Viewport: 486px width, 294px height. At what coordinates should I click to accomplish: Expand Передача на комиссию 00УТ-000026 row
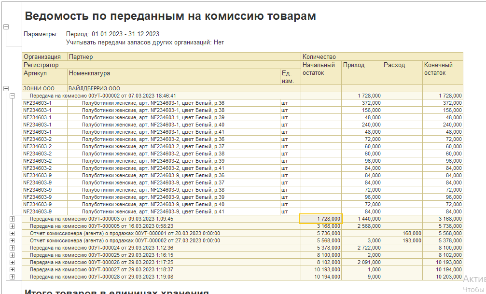pos(12,262)
